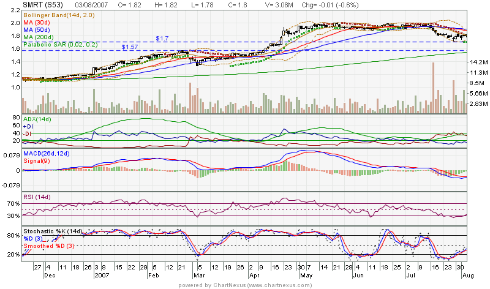This screenshot has height=289, width=490.
Task: Click the +DI legend label
Action: click(x=28, y=126)
